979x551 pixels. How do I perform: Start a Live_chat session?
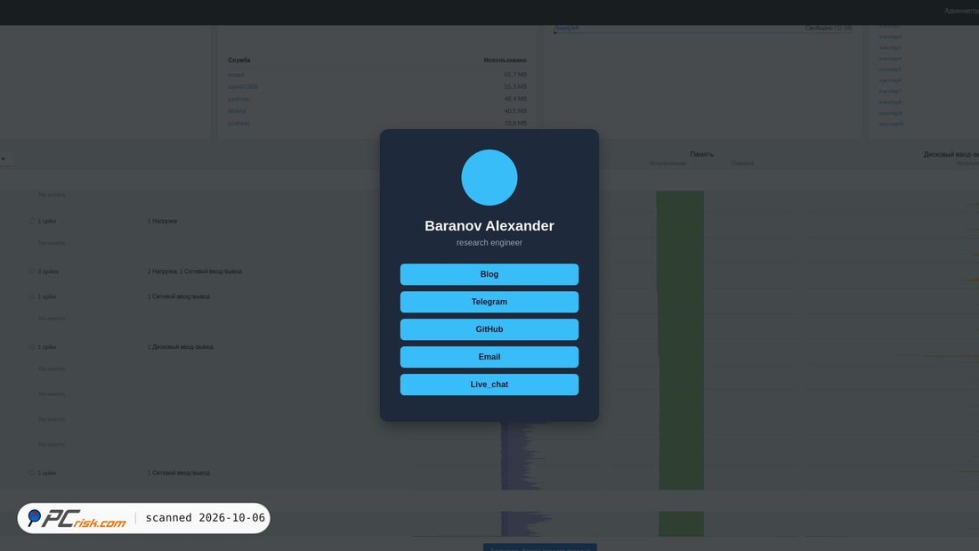point(489,385)
